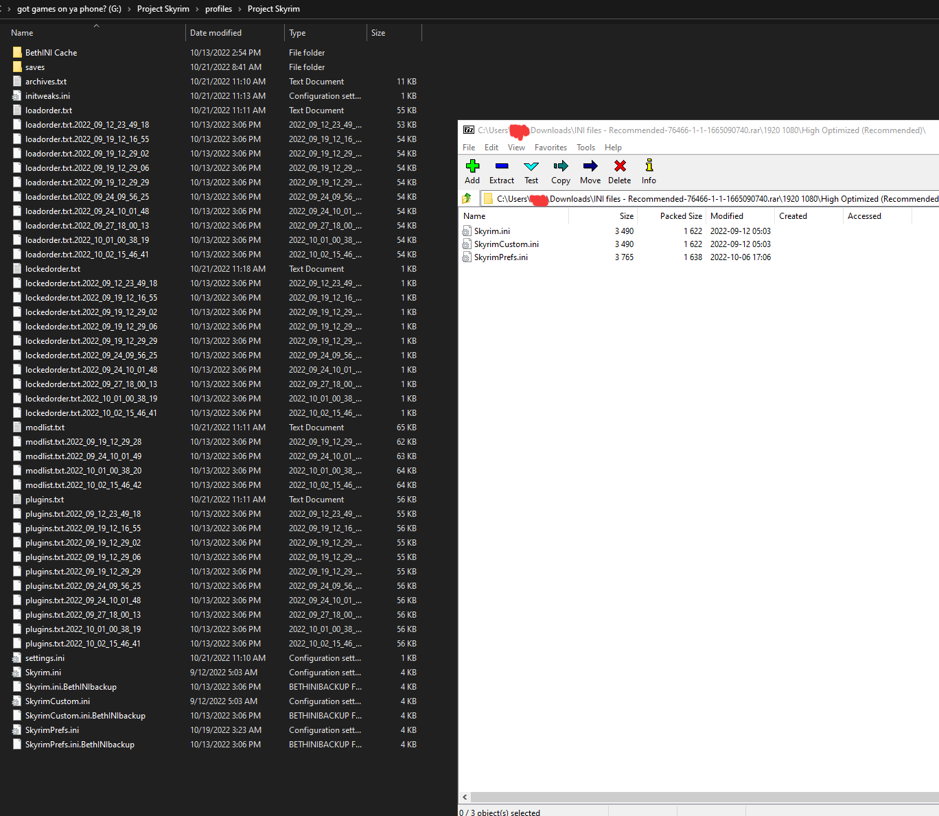The height and width of the screenshot is (816, 939).
Task: Click the archives.txt file icon
Action: [x=17, y=81]
